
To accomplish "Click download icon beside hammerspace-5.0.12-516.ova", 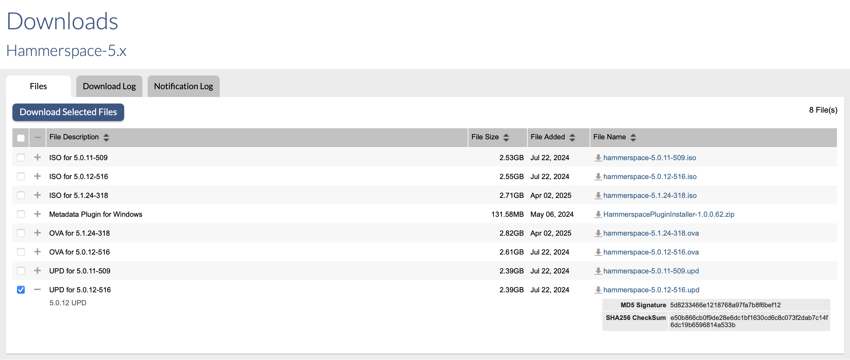I will tap(598, 252).
